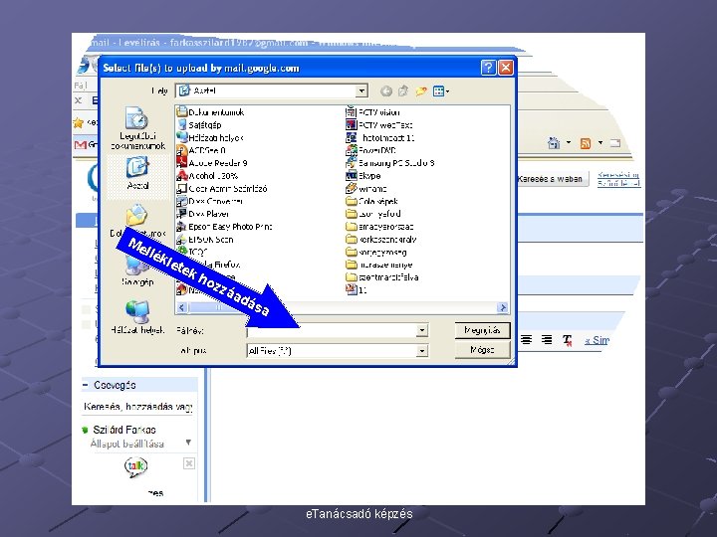Click the Help question-mark button in dialog title bar
The height and width of the screenshot is (537, 717).
coord(488,68)
